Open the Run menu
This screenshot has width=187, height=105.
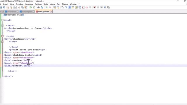[58, 4]
